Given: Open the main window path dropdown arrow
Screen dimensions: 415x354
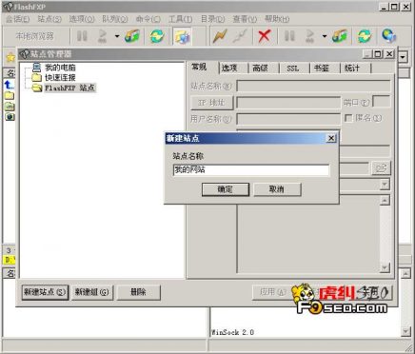Looking at the screenshot, I should pyautogui.click(x=403, y=57).
